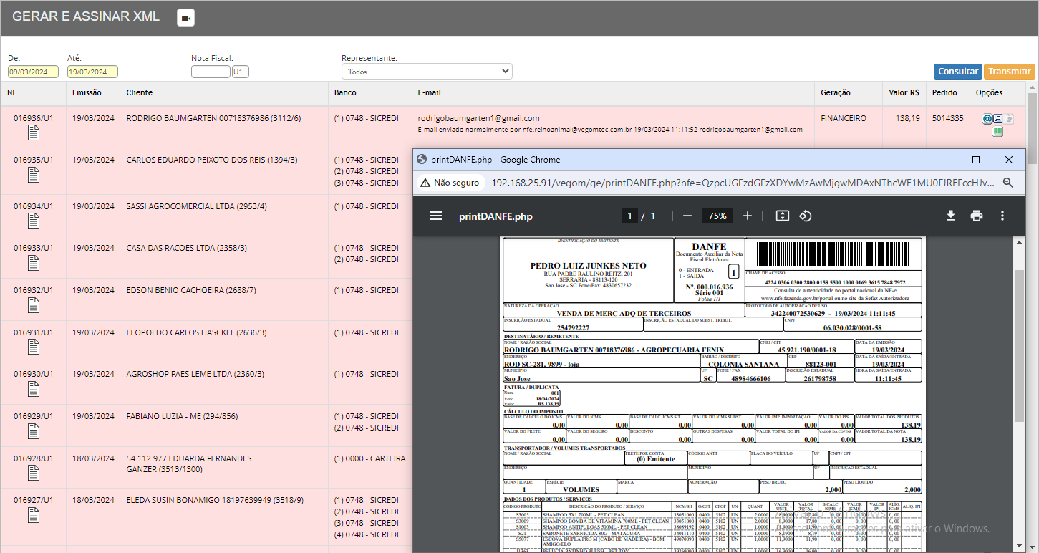Click the Nota Fiscal number field
Image resolution: width=1039 pixels, height=553 pixels.
point(211,72)
